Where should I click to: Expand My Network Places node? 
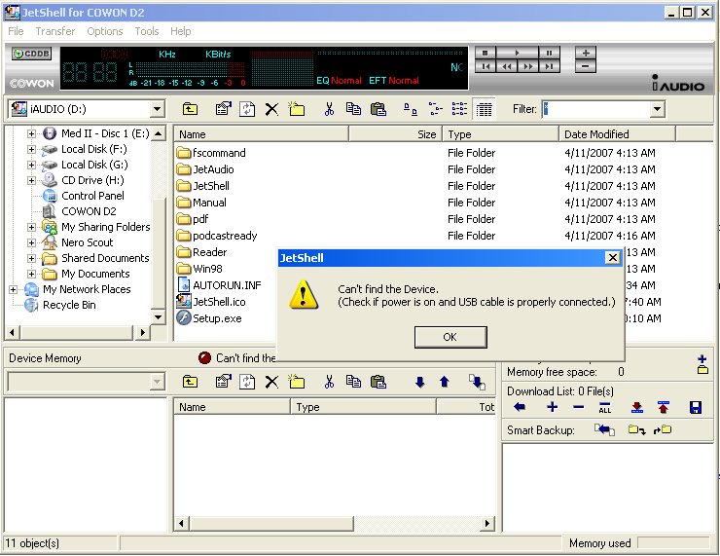(13, 290)
